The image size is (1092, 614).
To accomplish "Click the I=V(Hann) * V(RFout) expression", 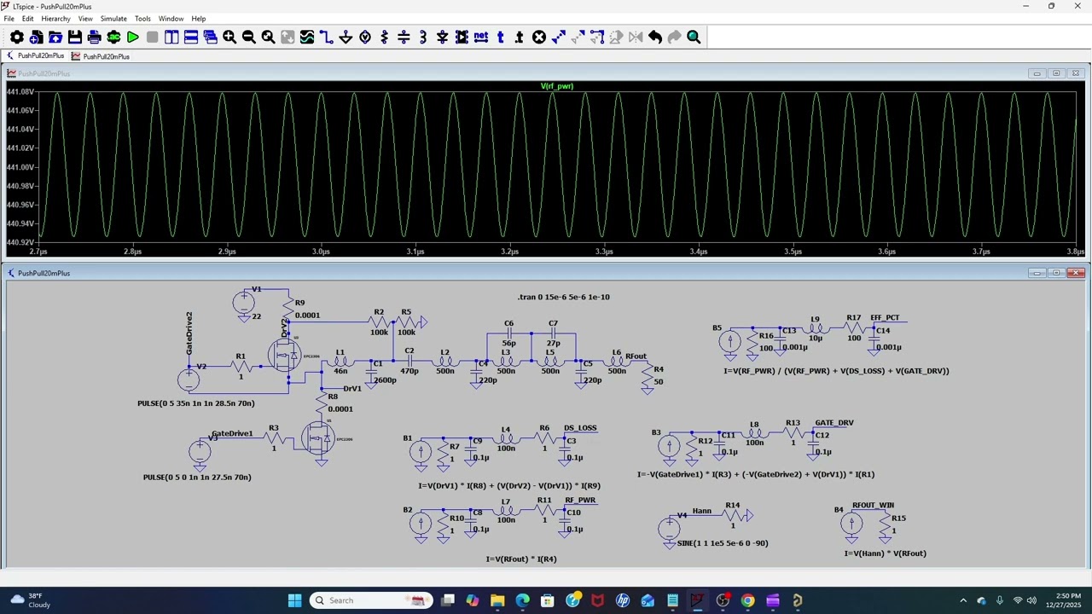I will click(886, 553).
